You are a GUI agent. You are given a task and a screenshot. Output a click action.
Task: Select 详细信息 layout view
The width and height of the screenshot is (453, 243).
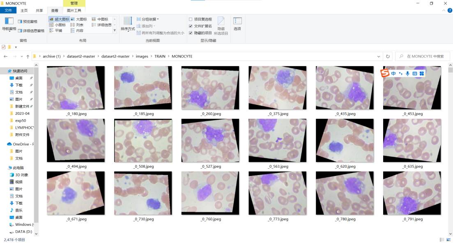101,25
